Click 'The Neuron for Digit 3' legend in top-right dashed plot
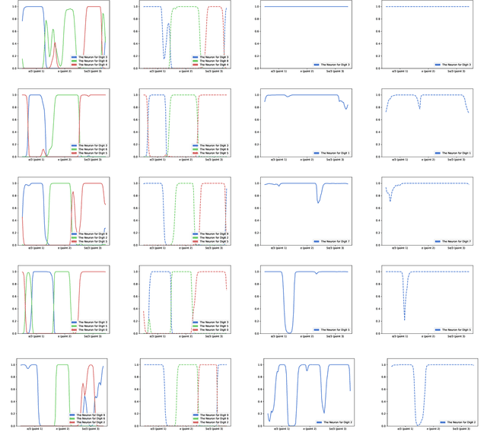Image resolution: width=487 pixels, height=442 pixels. 457,65
